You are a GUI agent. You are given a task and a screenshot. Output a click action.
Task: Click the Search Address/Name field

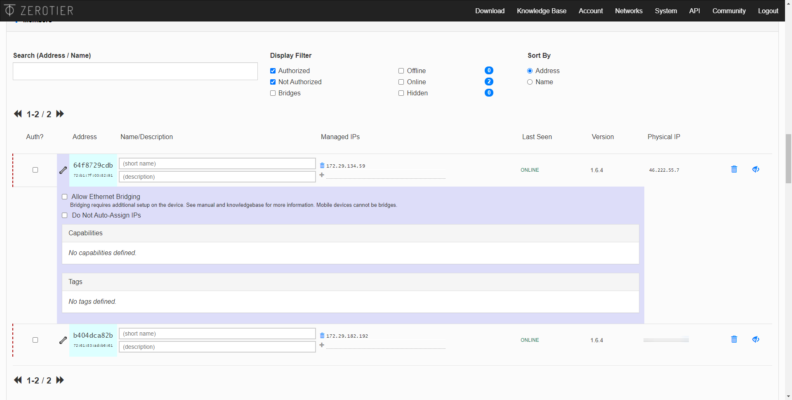click(135, 71)
